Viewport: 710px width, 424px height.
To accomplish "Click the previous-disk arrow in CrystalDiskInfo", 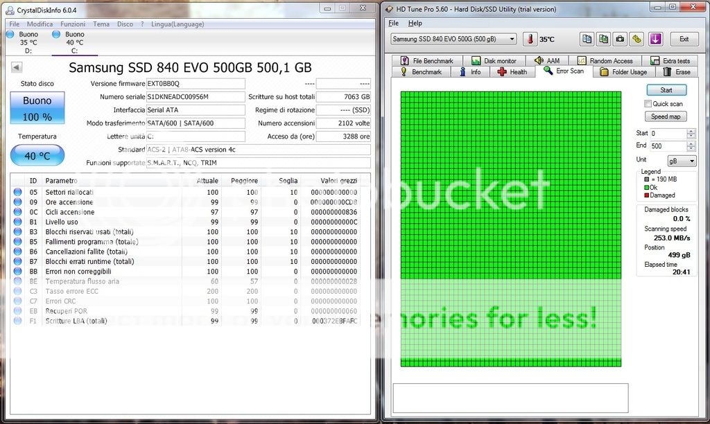I will tap(17, 67).
